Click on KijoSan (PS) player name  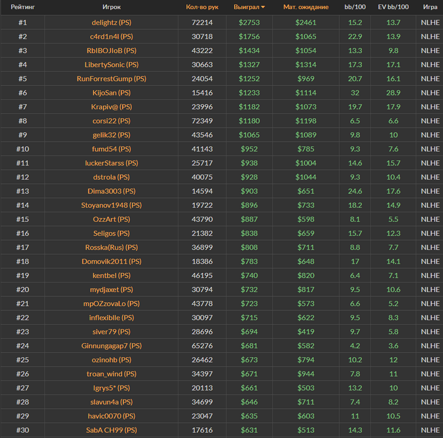point(111,93)
